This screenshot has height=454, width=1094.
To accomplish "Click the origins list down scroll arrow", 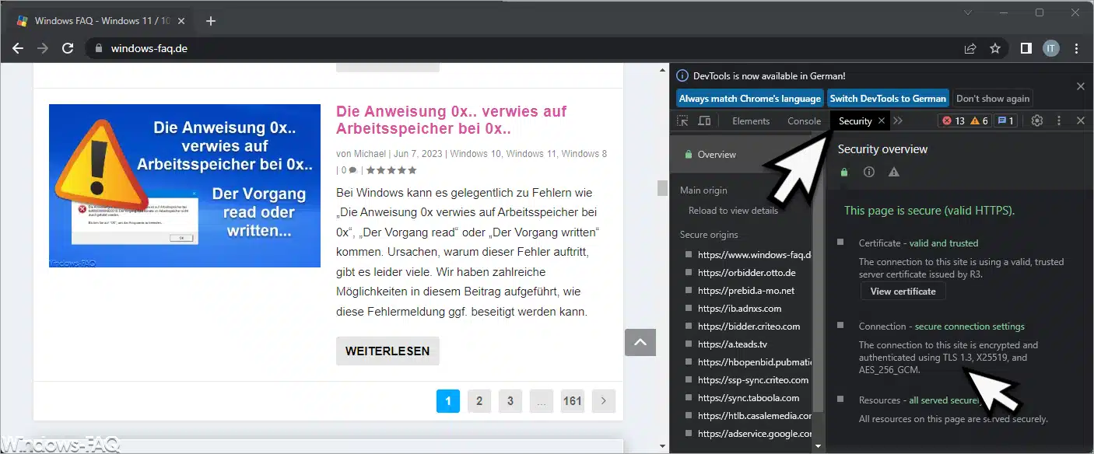I will pos(817,446).
